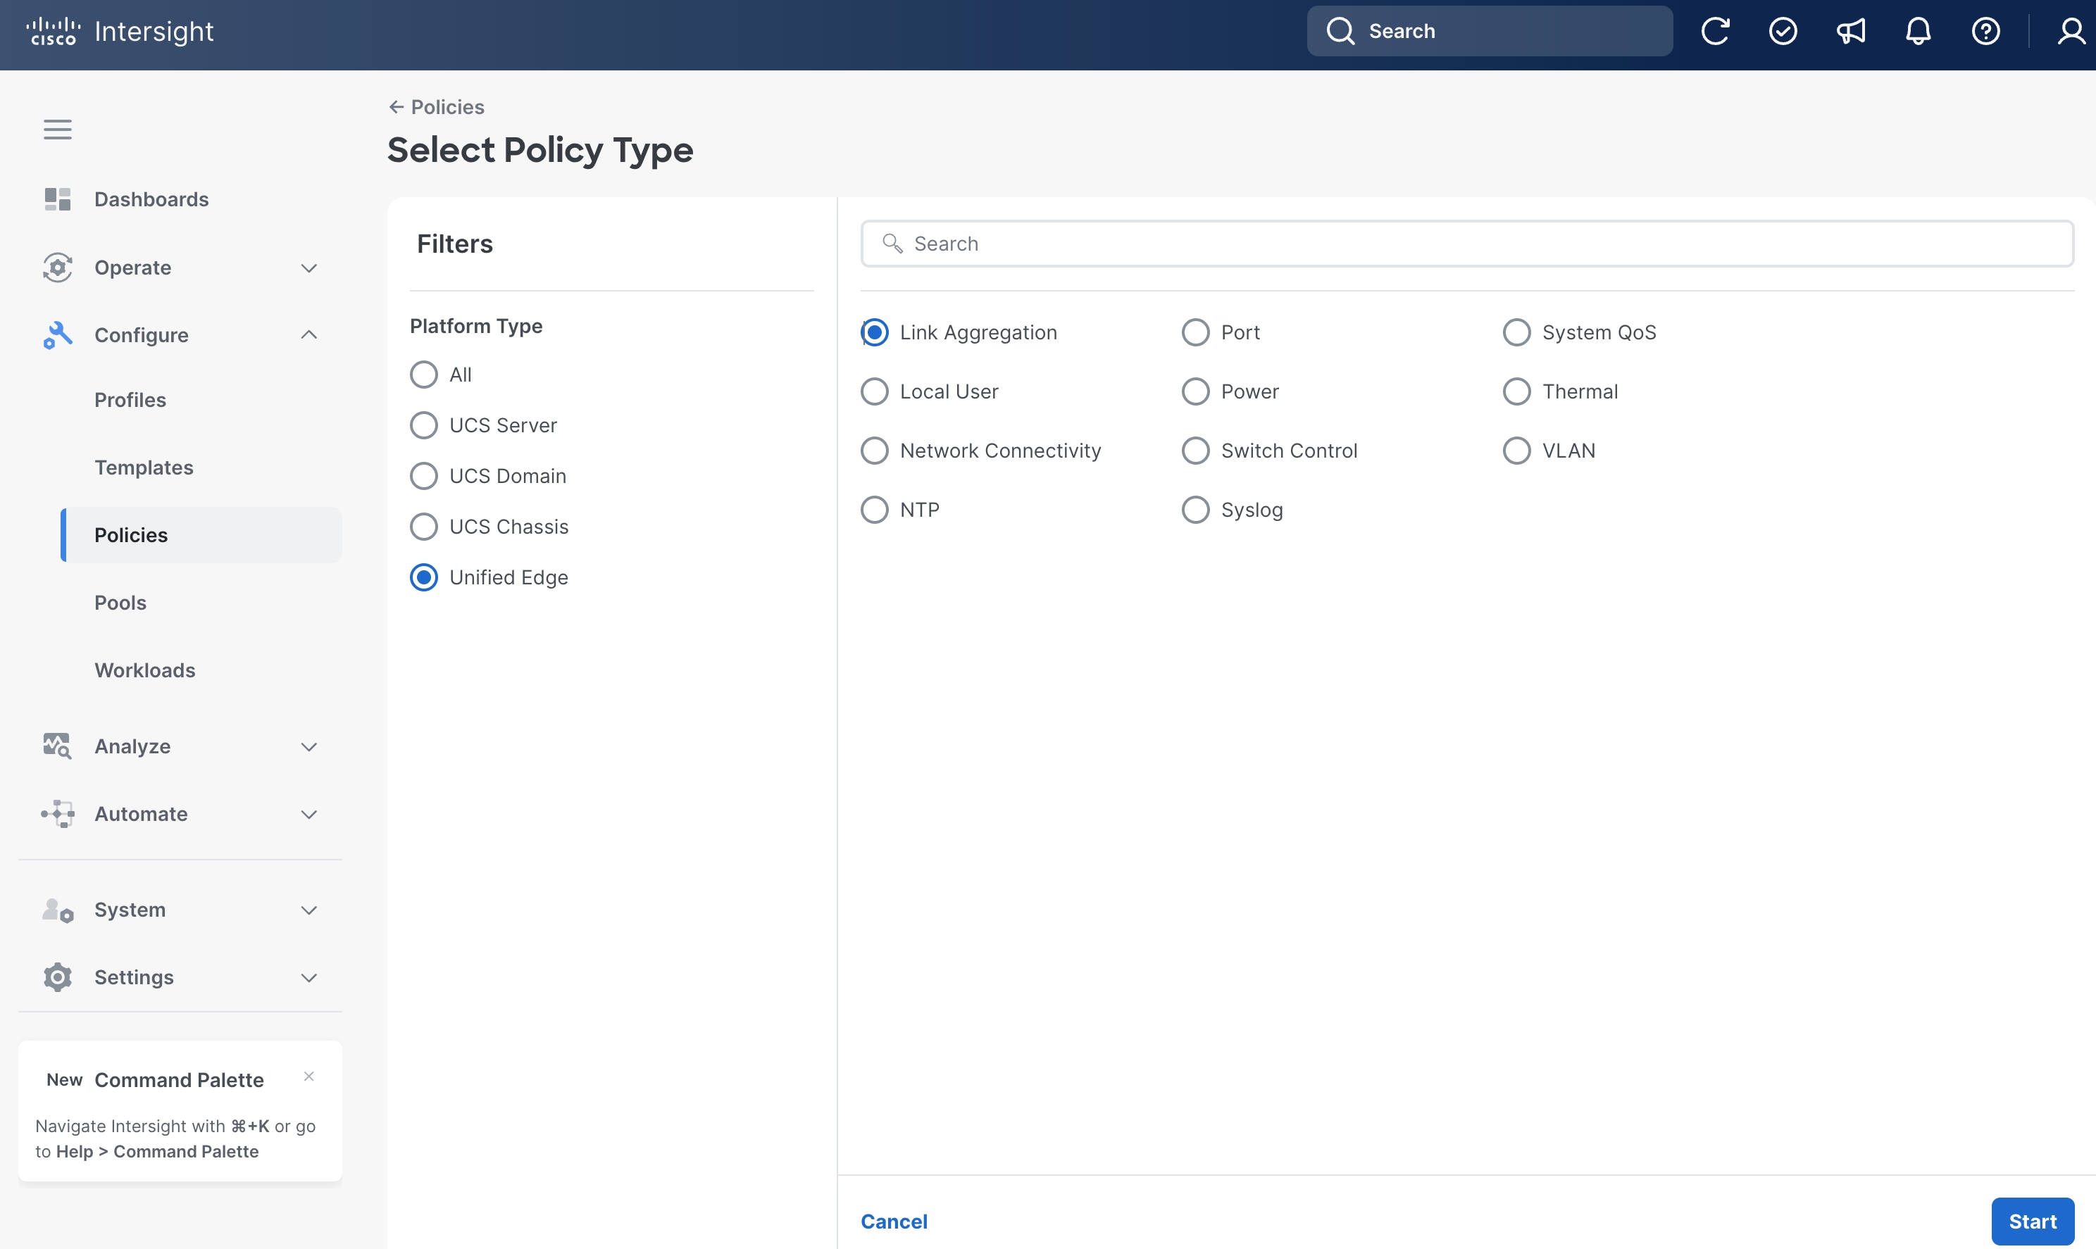Screen dimensions: 2096x1249
Task: Expand the System section chevron
Action: pyautogui.click(x=309, y=910)
